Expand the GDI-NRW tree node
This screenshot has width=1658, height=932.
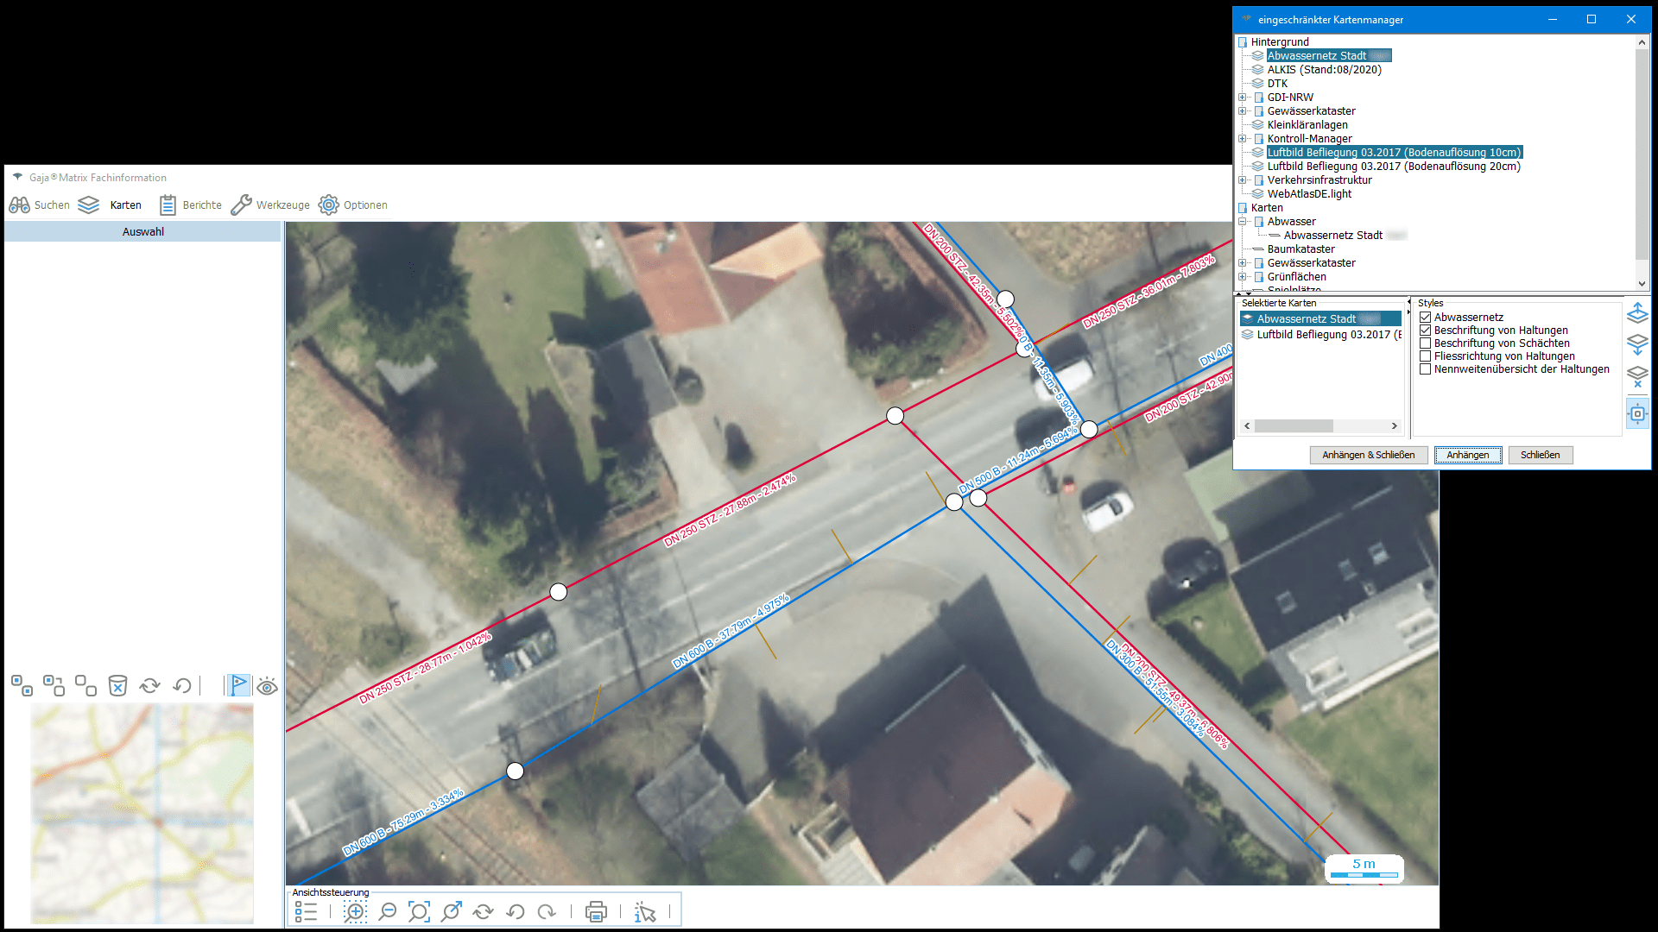pyautogui.click(x=1243, y=98)
